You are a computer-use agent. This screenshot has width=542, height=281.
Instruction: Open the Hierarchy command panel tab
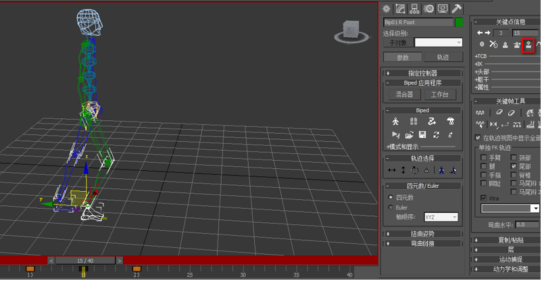click(414, 9)
